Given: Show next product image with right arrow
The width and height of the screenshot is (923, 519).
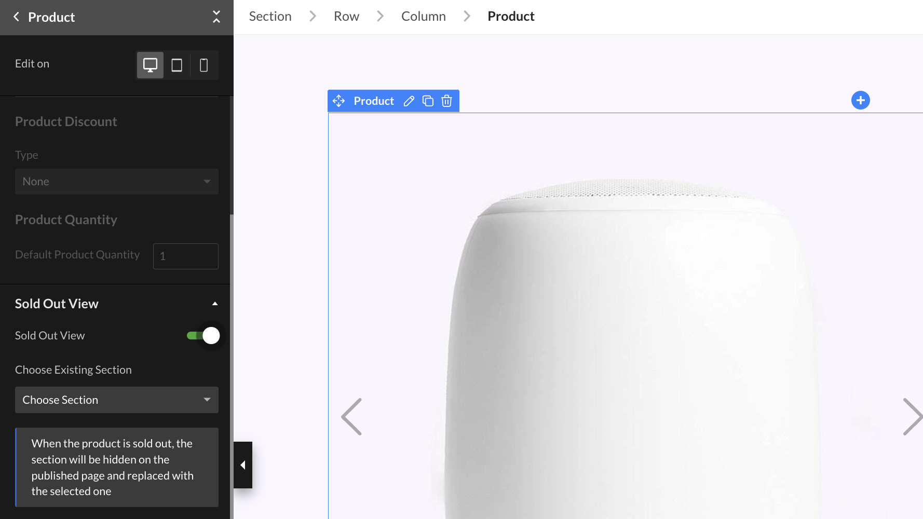Looking at the screenshot, I should [x=912, y=416].
